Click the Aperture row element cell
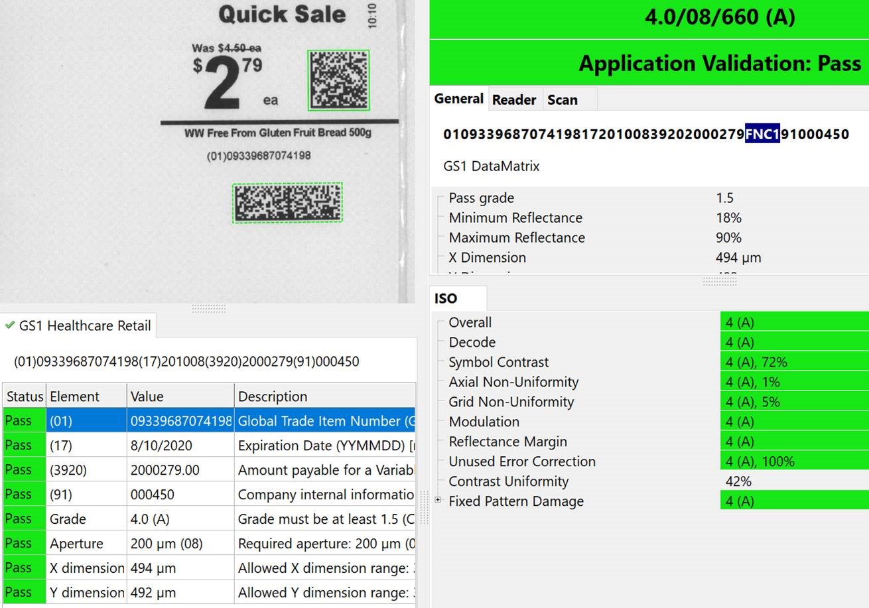Viewport: 869px width, 608px height. click(x=86, y=544)
